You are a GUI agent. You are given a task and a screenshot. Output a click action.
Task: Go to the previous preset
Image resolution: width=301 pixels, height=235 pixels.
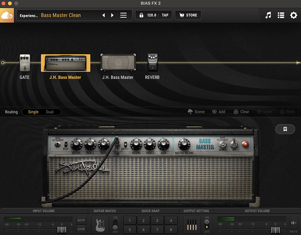point(104,15)
